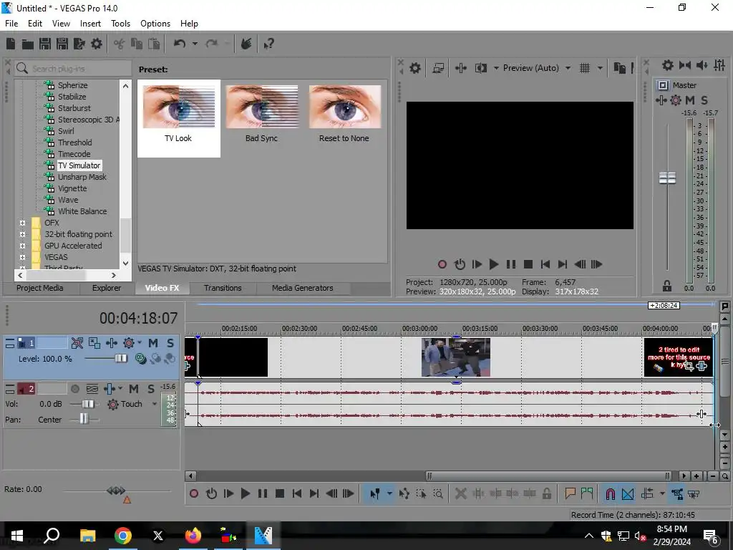Click the Downmix Output icon in Master
Image resolution: width=733 pixels, height=550 pixels.
(685, 65)
